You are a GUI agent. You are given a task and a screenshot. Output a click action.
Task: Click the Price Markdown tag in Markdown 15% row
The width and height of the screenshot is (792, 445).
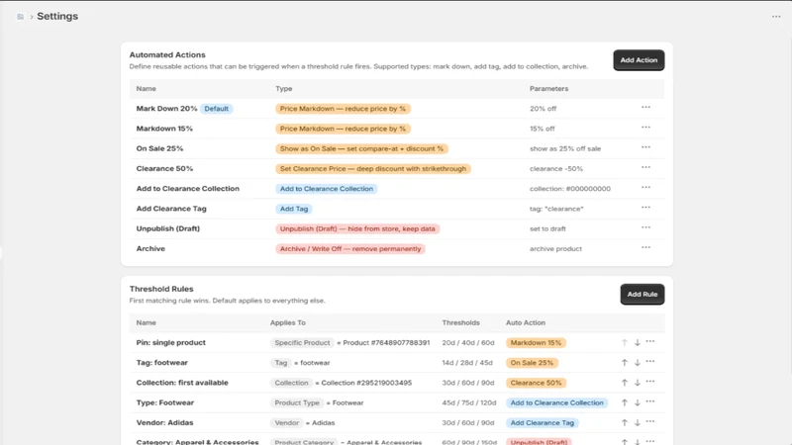click(x=343, y=129)
